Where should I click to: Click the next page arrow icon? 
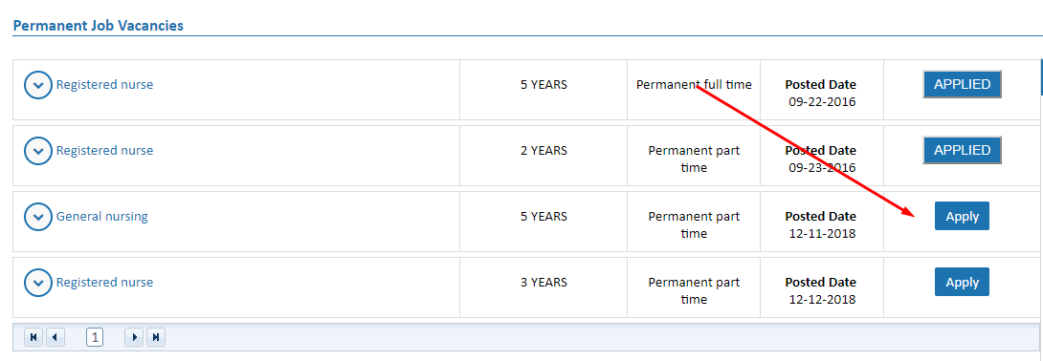[134, 338]
